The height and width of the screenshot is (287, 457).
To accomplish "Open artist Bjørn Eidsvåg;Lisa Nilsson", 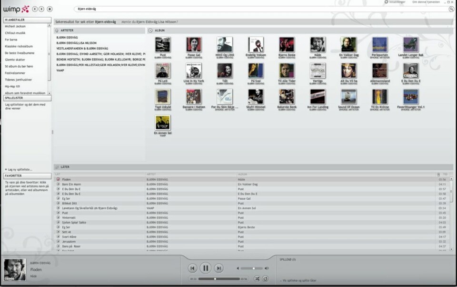I will (x=76, y=43).
